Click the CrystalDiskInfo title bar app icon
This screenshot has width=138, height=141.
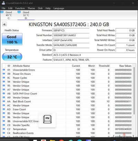[x=3, y=3]
